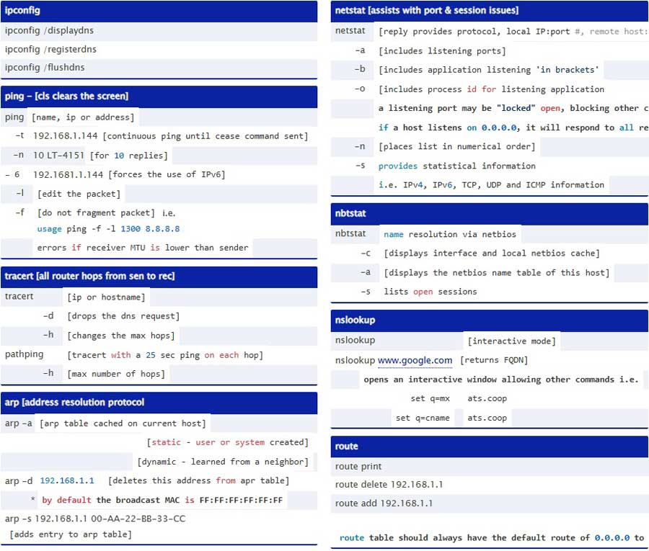649x551 pixels.
Task: Click '[max number of hops]' text
Action: click(x=116, y=374)
